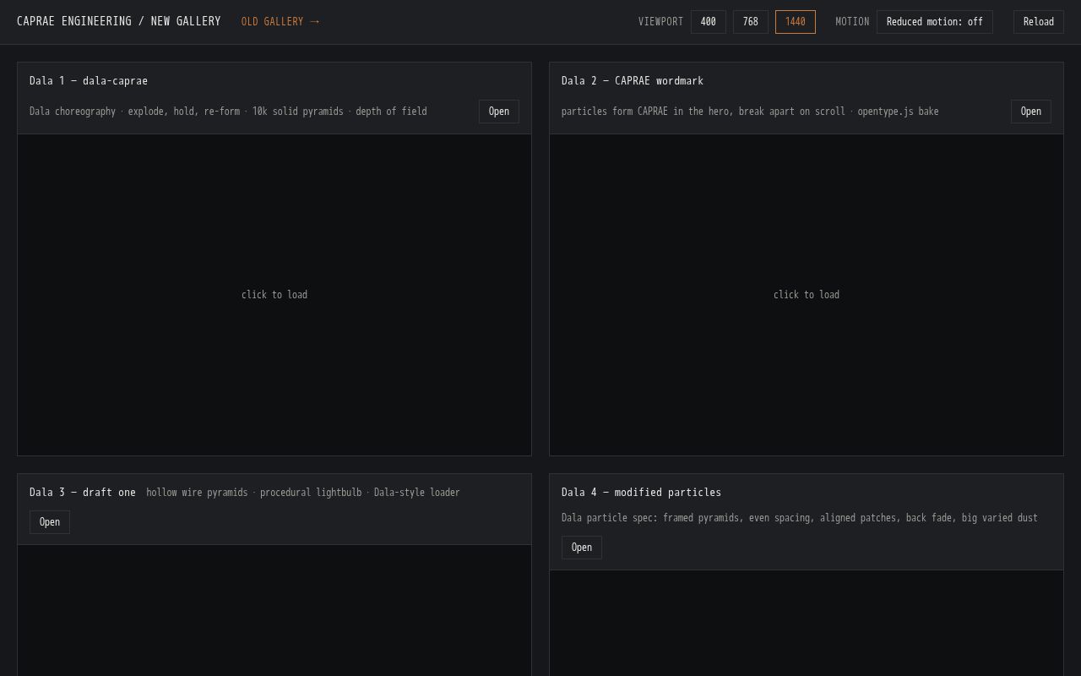
Task: Click the Dala 1 – dala-caprae title
Action: pyautogui.click(x=89, y=81)
